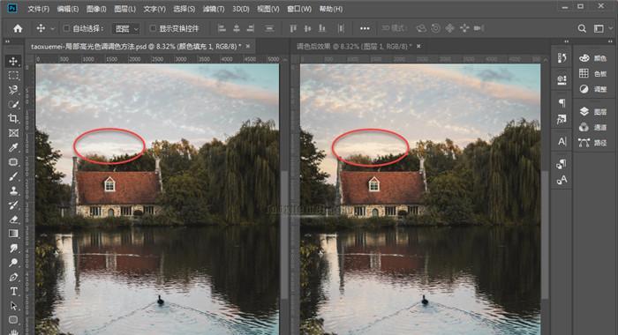Open the 图层 auto-select dropdown

(x=126, y=29)
